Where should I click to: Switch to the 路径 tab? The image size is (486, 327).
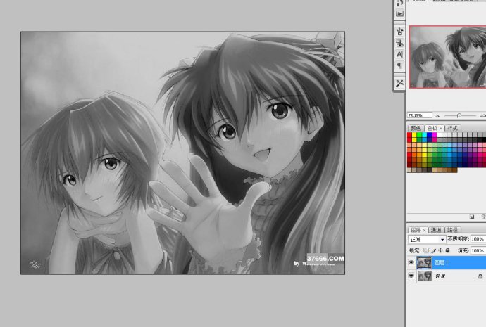pos(452,230)
